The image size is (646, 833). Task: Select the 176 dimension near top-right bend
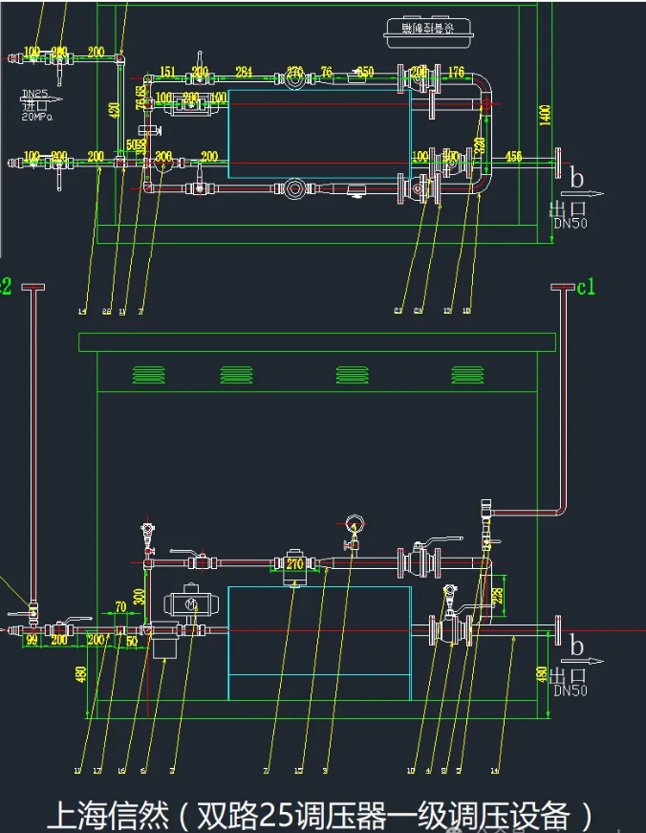[456, 71]
